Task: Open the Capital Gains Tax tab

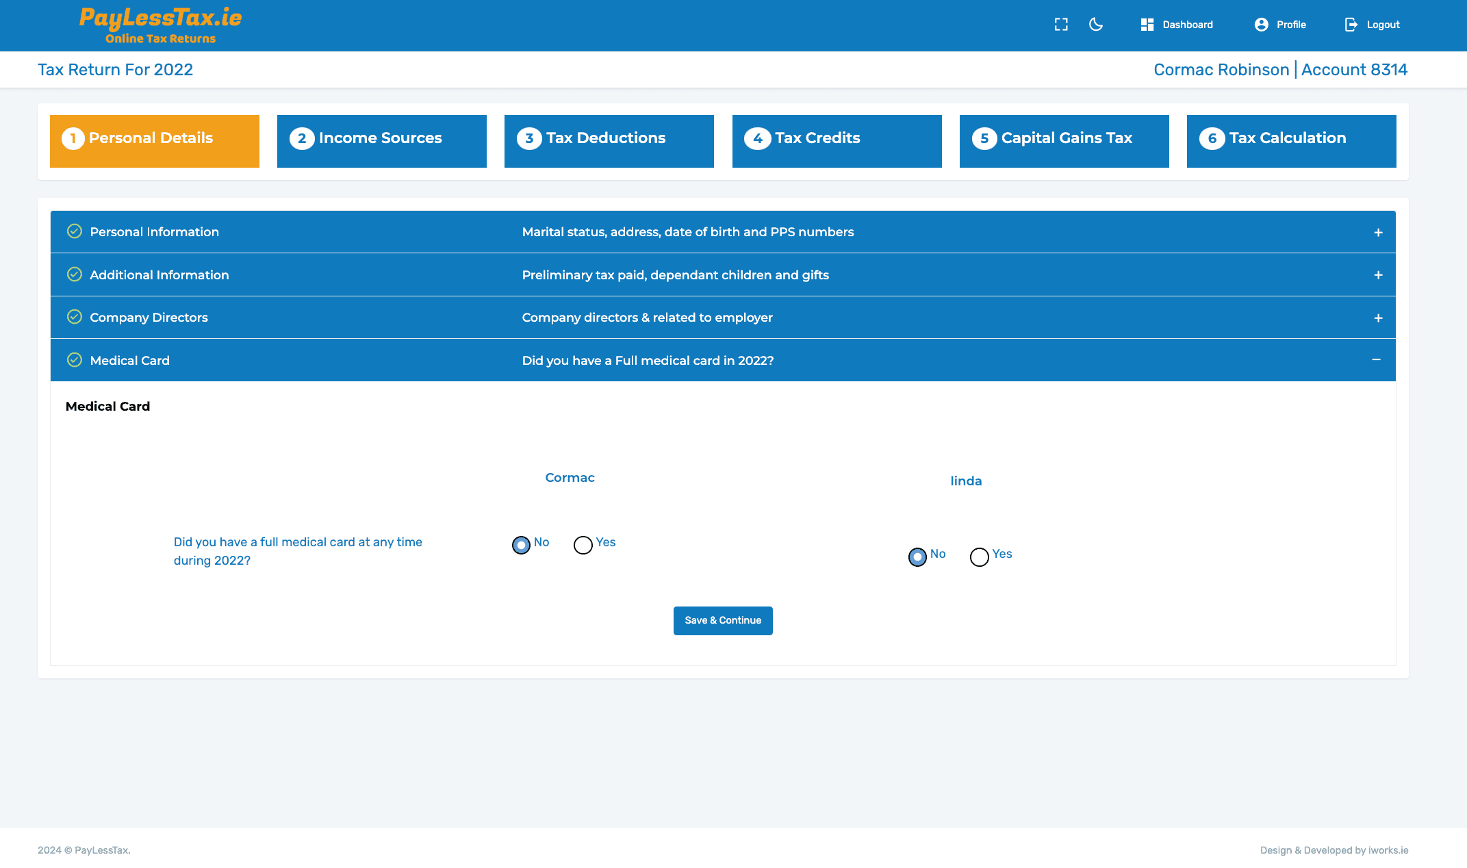Action: (1064, 141)
